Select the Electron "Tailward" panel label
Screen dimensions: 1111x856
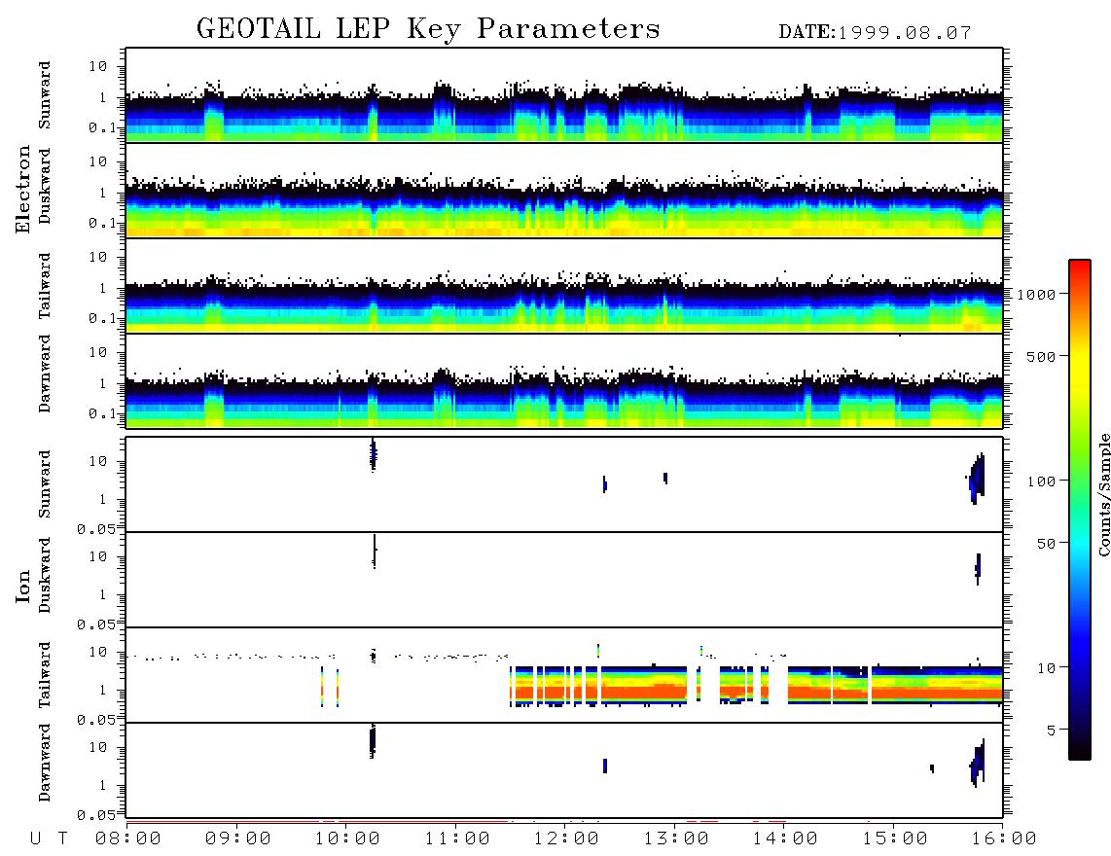click(x=45, y=286)
